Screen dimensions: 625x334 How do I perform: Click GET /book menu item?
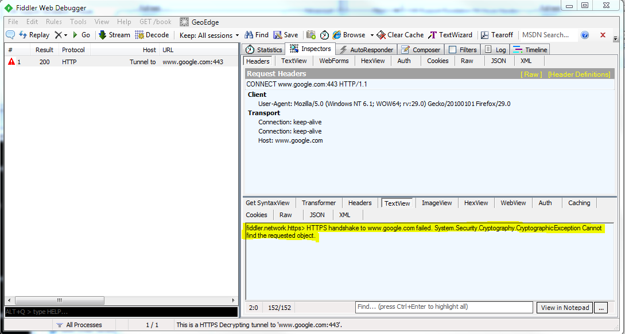[156, 22]
